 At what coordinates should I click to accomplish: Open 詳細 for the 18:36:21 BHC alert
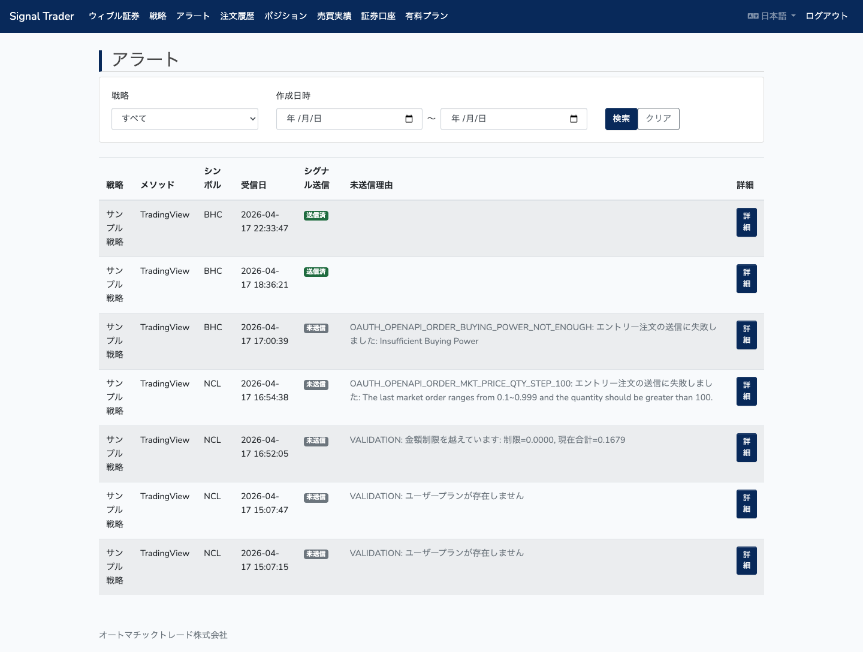coord(747,279)
